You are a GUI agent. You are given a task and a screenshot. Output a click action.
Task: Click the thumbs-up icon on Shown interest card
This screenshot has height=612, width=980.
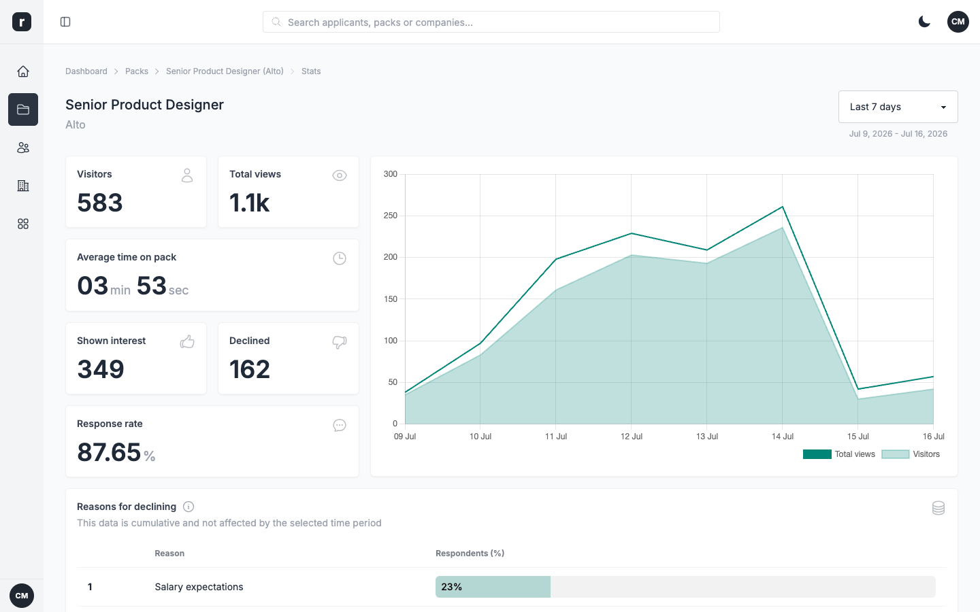(x=187, y=342)
